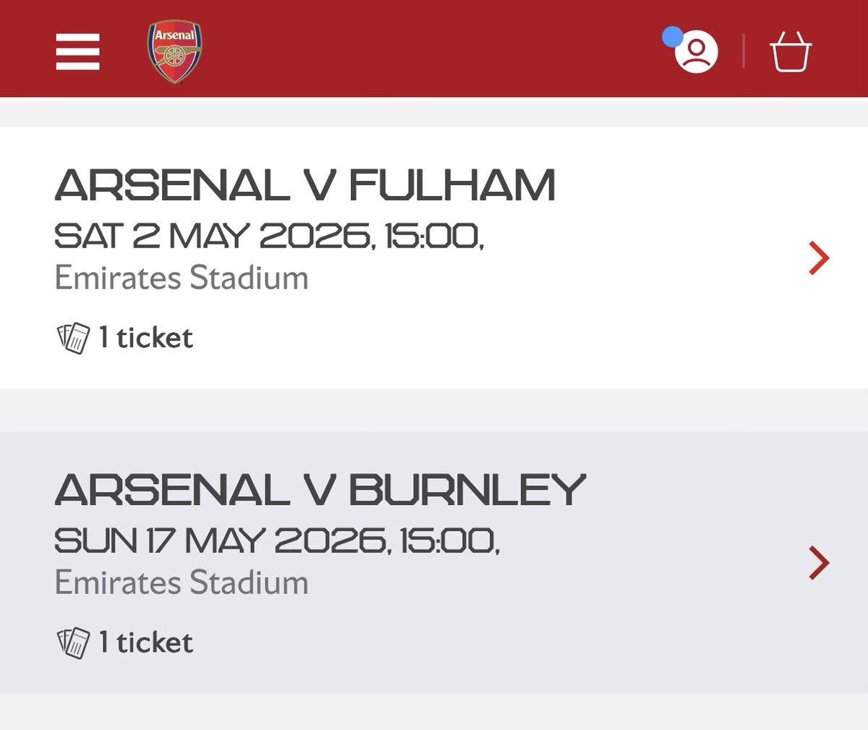868x730 pixels.
Task: Open the shopping basket icon
Action: pyautogui.click(x=791, y=53)
